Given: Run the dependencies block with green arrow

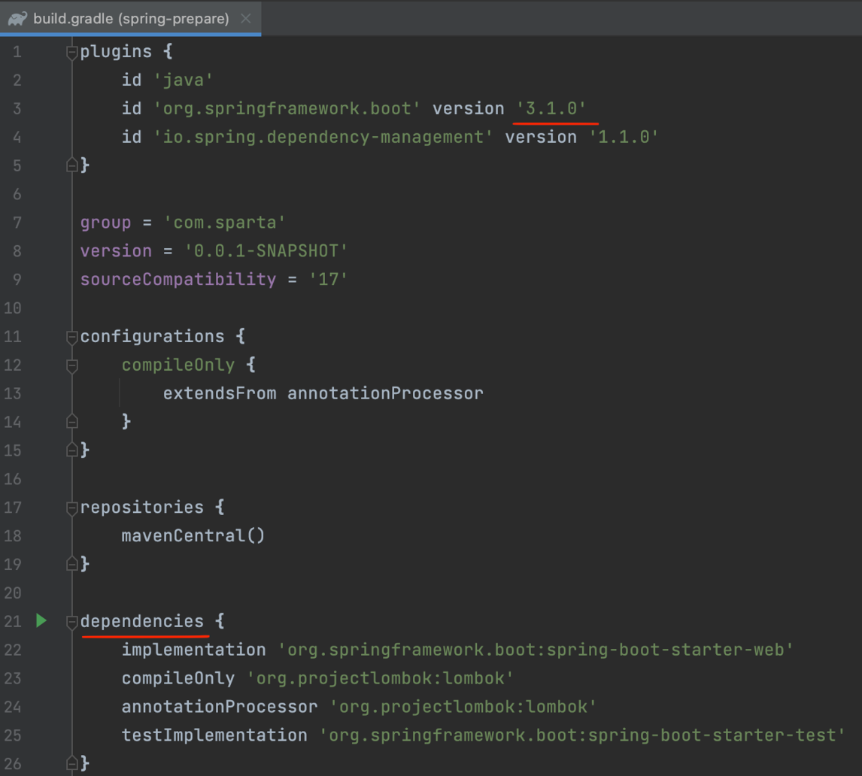Looking at the screenshot, I should 41,621.
